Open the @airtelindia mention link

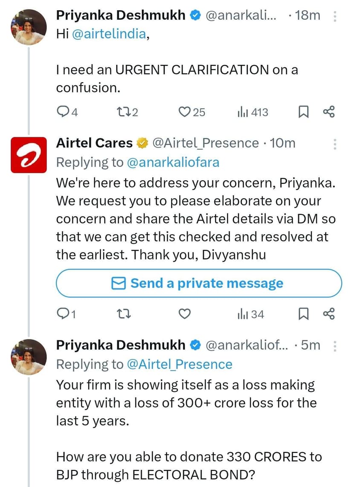[107, 35]
